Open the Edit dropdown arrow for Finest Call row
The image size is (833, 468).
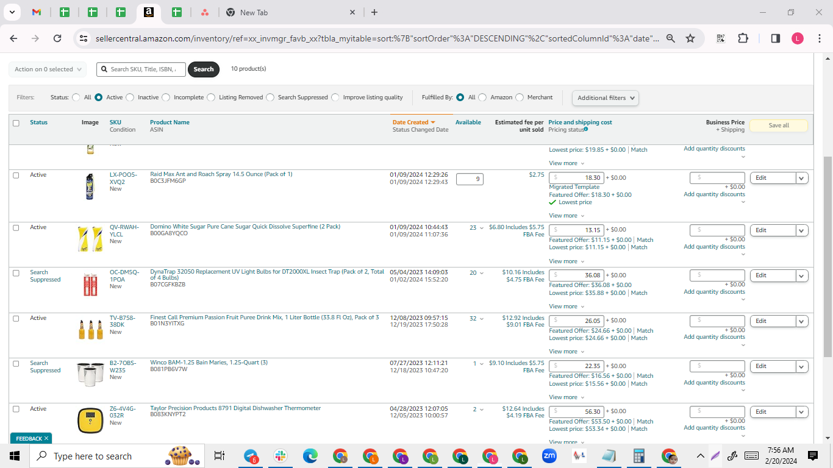tap(803, 321)
